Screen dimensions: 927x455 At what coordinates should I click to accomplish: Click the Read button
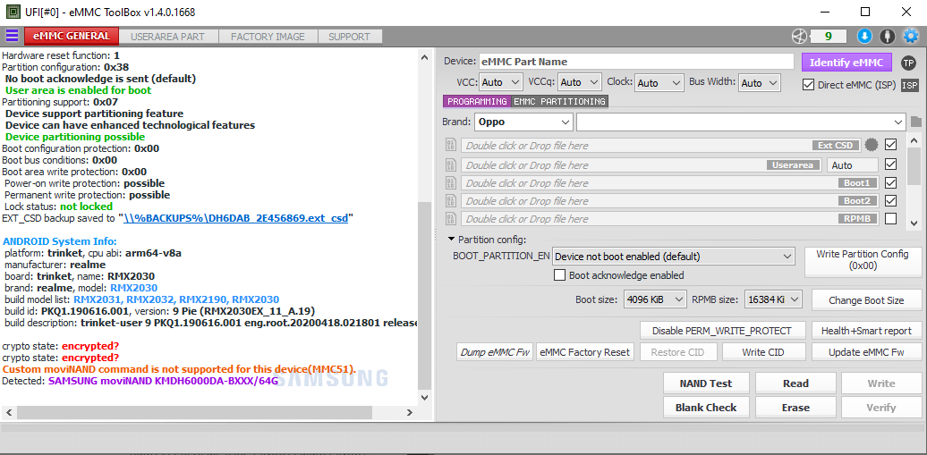point(795,383)
